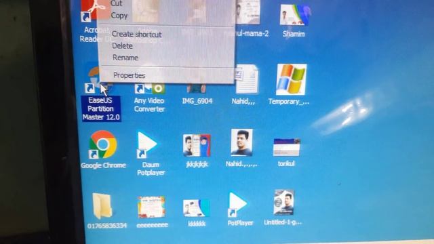Select the Nahid.,.,.,. portrait photo icon
The image size is (434, 244).
(241, 142)
